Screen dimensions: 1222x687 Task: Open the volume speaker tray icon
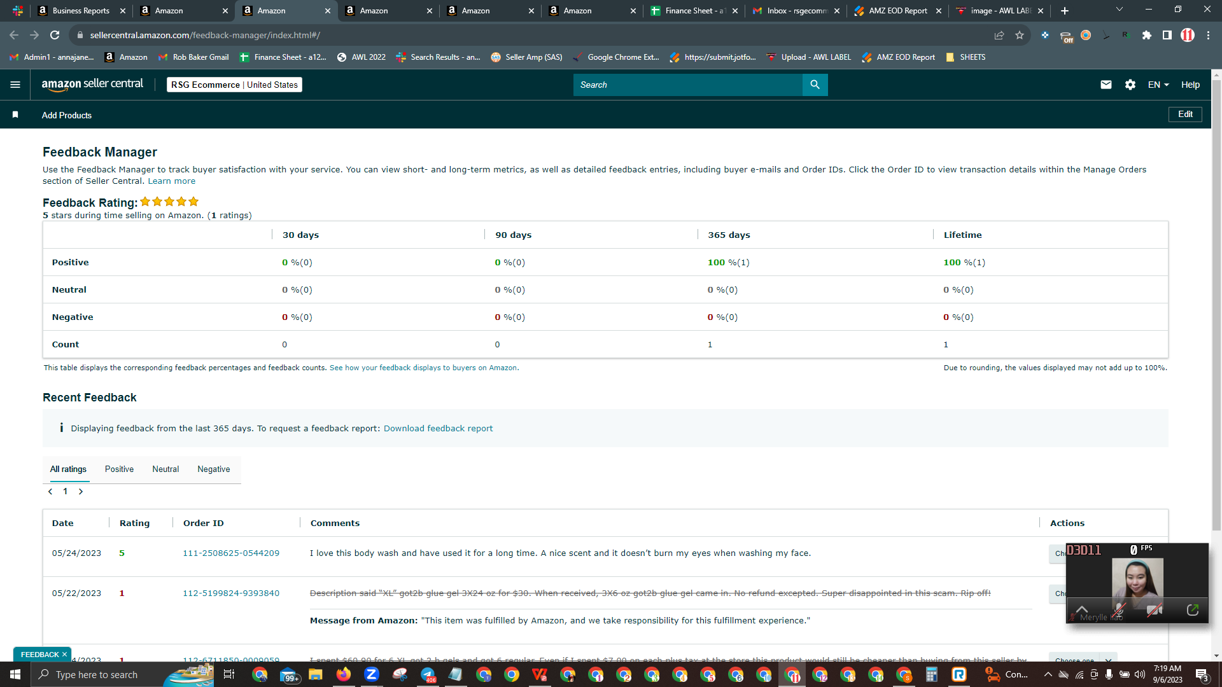pos(1140,674)
